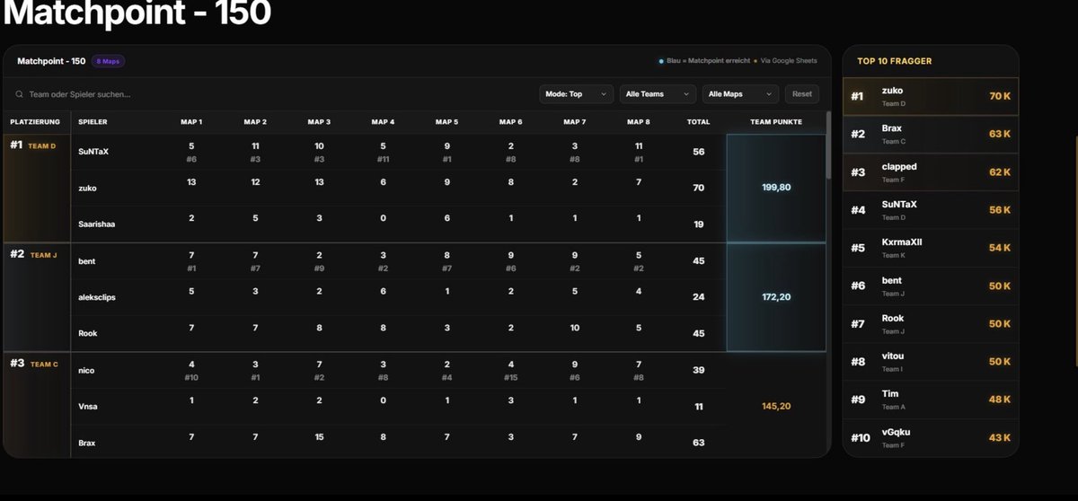Image resolution: width=1078 pixels, height=501 pixels.
Task: Select fragger #7 Rook entry
Action: [931, 323]
